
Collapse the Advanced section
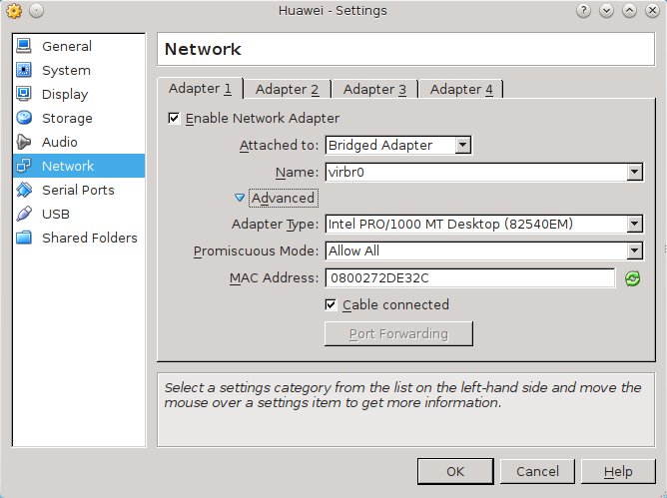point(240,199)
